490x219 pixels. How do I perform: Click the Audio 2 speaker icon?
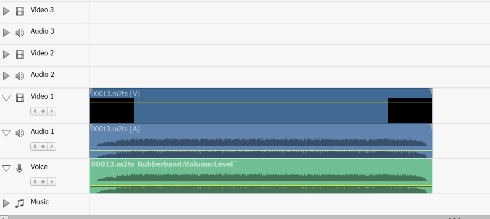click(20, 76)
